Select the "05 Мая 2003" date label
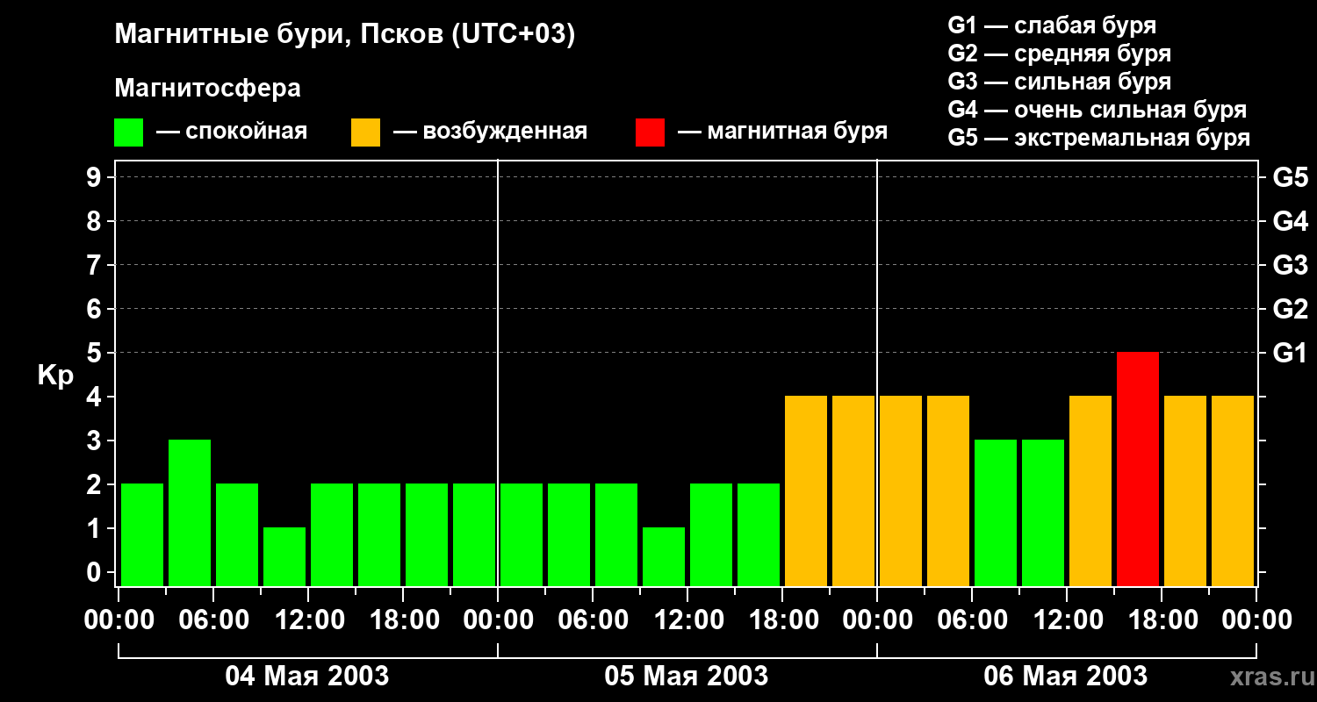The height and width of the screenshot is (702, 1317). pos(687,676)
